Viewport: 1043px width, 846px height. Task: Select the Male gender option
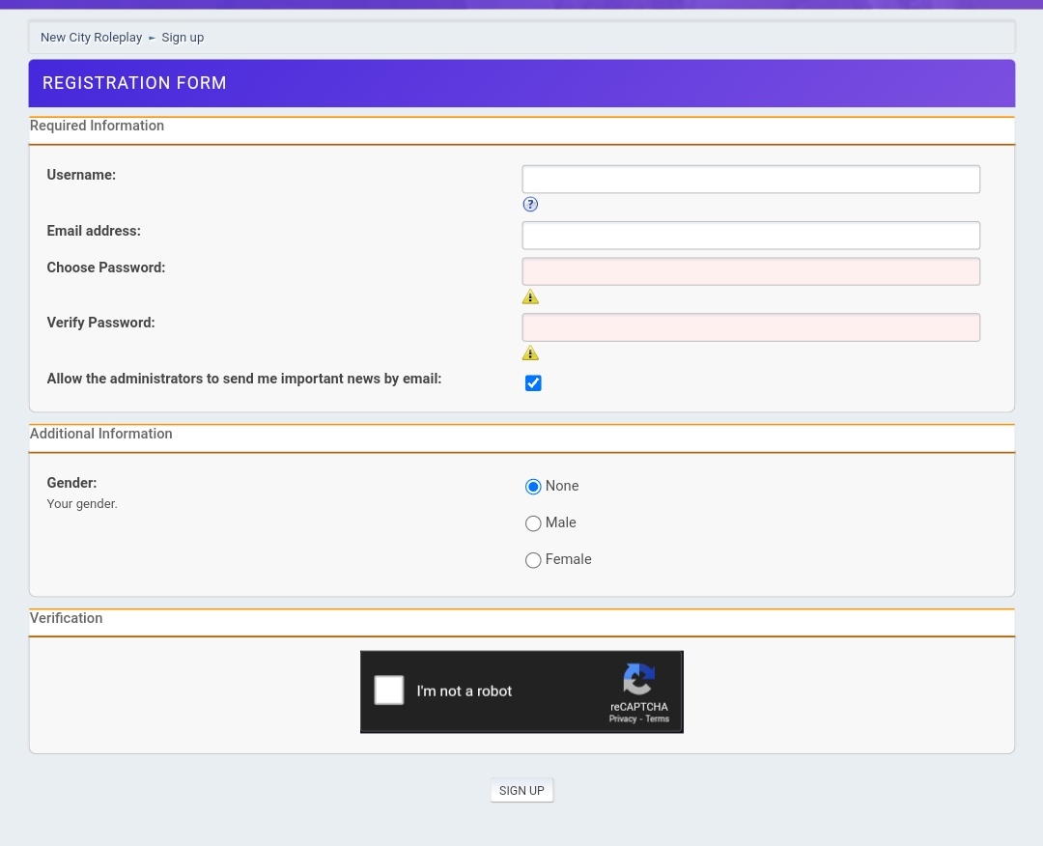pyautogui.click(x=533, y=523)
